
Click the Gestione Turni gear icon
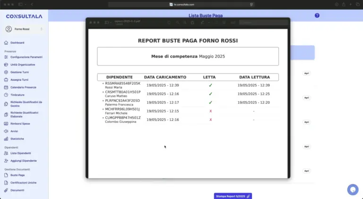(6, 72)
